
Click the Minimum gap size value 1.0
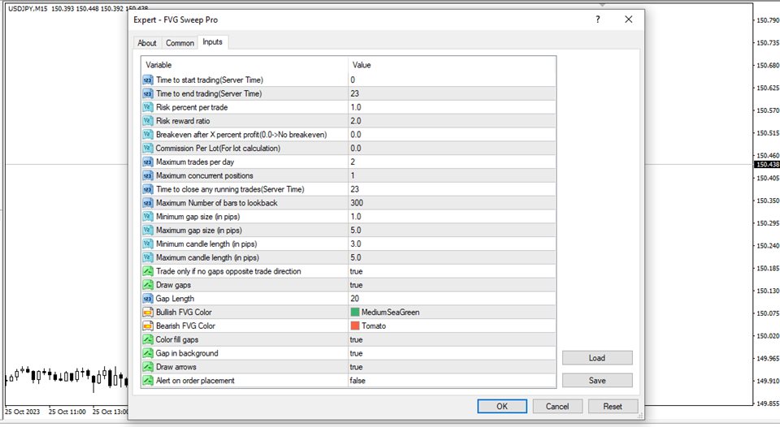(x=356, y=217)
